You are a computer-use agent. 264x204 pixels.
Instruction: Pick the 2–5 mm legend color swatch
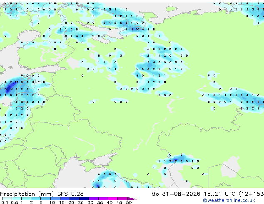click(x=36, y=199)
